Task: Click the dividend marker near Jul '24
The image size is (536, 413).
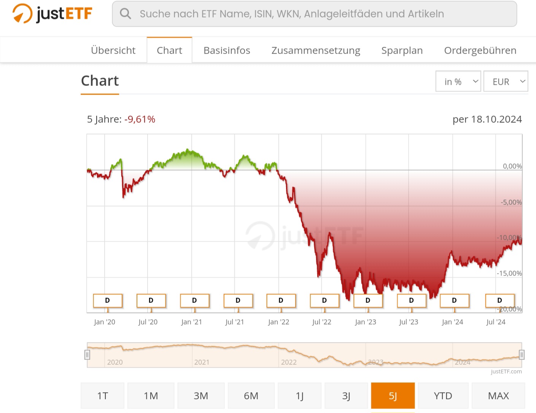Action: 500,301
